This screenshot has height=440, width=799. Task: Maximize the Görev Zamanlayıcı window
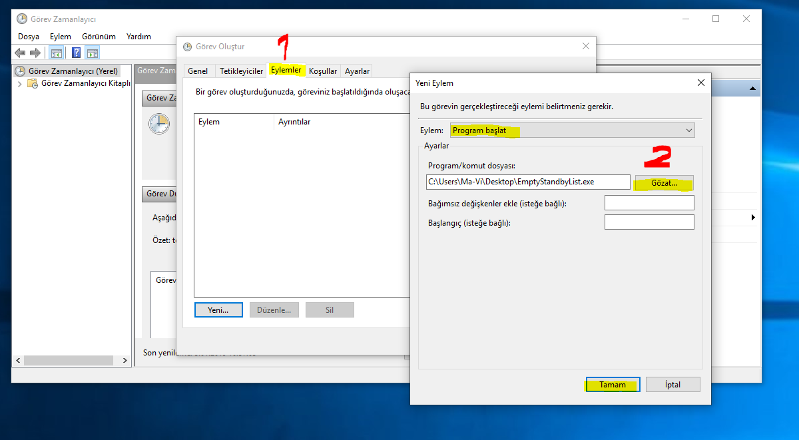click(x=716, y=19)
